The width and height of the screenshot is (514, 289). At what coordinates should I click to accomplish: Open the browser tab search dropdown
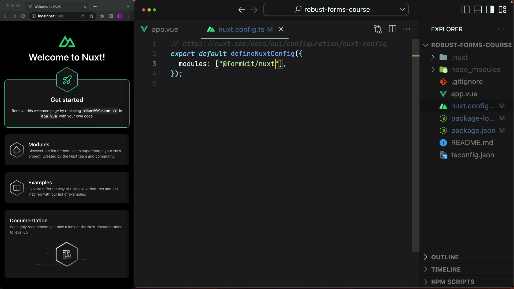[128, 7]
